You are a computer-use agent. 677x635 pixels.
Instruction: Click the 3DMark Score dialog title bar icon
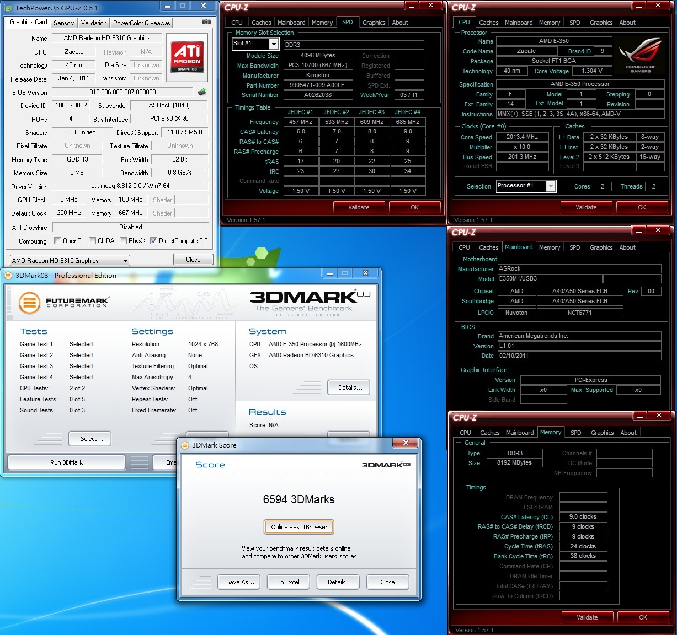pyautogui.click(x=185, y=445)
